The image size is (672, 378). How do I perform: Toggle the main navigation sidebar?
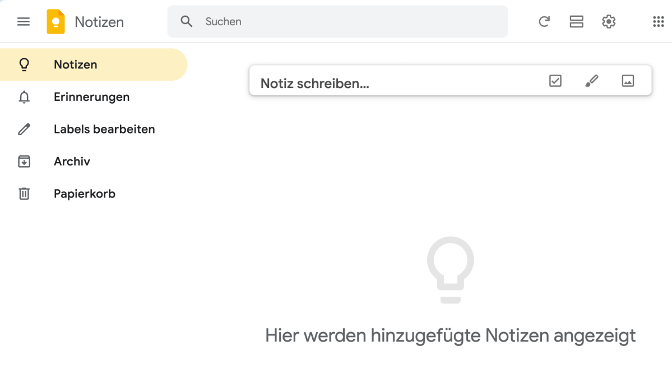23,21
